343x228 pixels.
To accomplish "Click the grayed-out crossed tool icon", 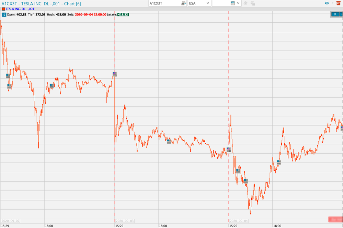I will click(245, 3).
